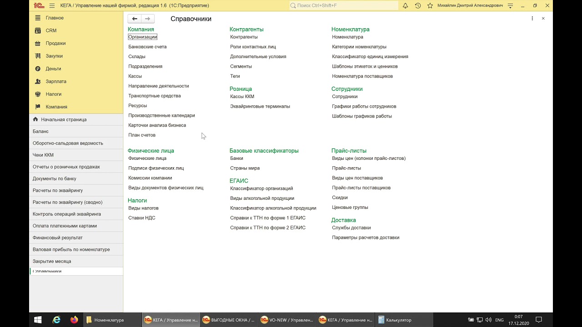This screenshot has width=582, height=327.
Task: Open the Сегменты link
Action: click(241, 66)
